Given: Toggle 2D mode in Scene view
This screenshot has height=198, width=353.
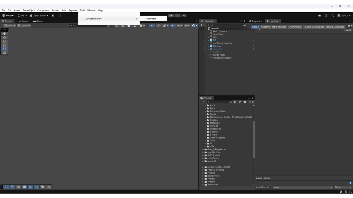Looking at the screenshot, I should click(152, 26).
